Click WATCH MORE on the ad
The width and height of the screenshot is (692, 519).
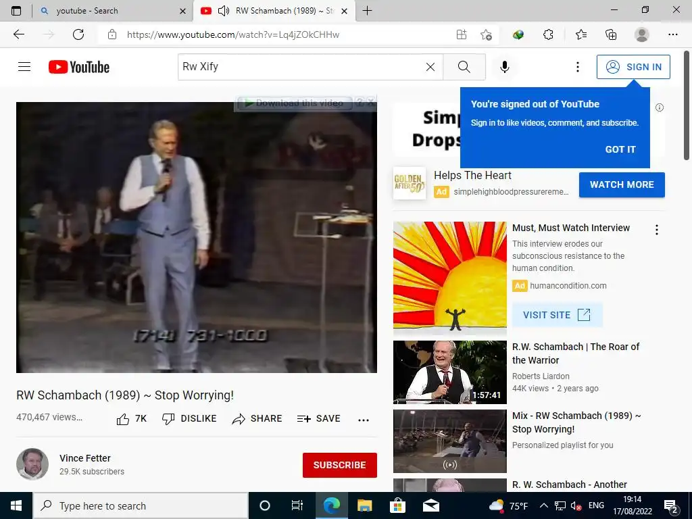pos(622,184)
